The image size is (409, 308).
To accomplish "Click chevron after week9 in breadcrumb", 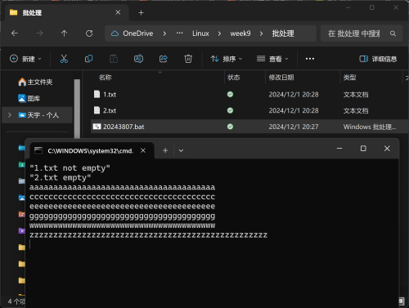I will point(261,33).
